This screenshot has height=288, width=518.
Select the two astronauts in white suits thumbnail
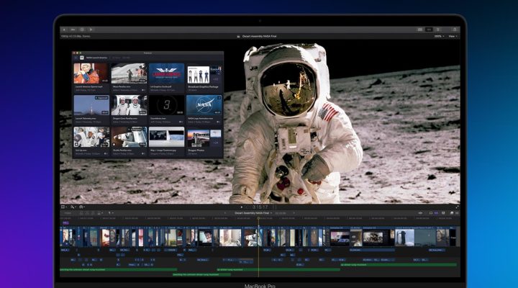[x=129, y=105]
